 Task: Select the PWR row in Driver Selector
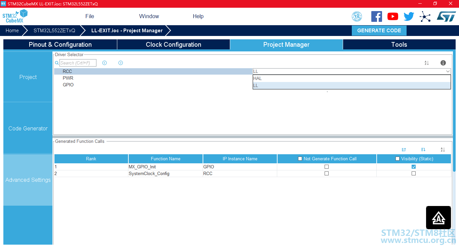tap(153, 78)
